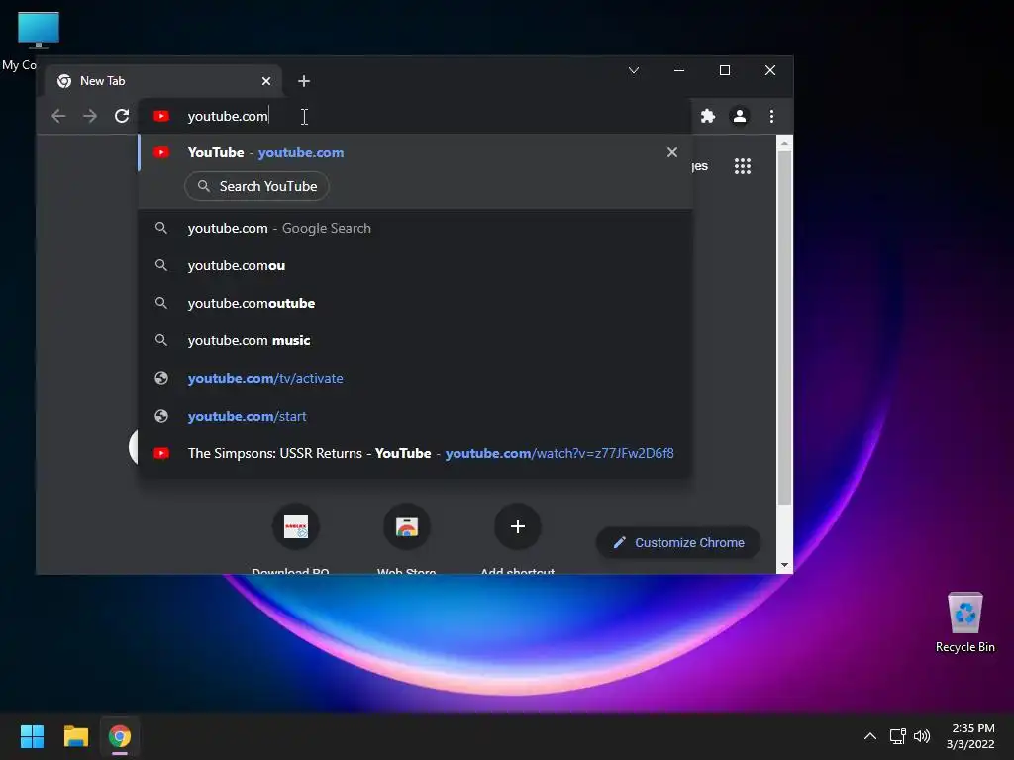Click the page scrollbar down arrow
The height and width of the screenshot is (760, 1014).
pyautogui.click(x=784, y=565)
